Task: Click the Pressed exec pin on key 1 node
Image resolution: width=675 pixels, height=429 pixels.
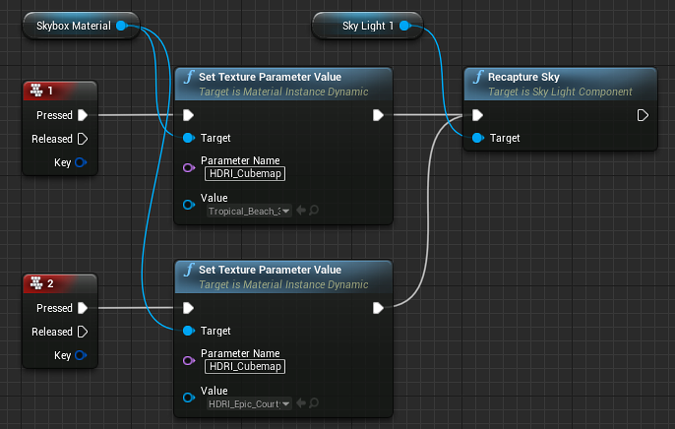Action: tap(82, 115)
